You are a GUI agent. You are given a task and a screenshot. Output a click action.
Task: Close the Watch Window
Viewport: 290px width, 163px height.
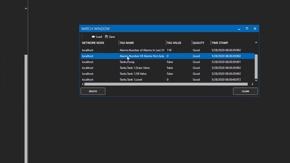pyautogui.click(x=255, y=29)
